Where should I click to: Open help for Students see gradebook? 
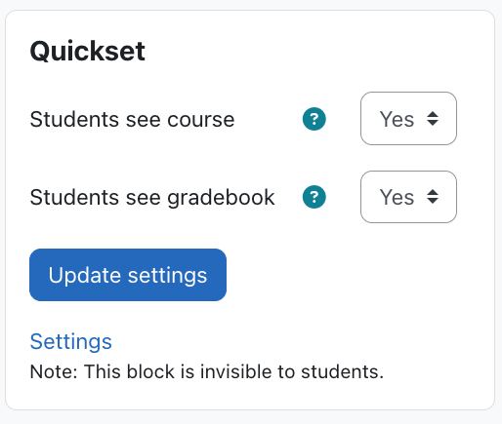[x=314, y=197]
